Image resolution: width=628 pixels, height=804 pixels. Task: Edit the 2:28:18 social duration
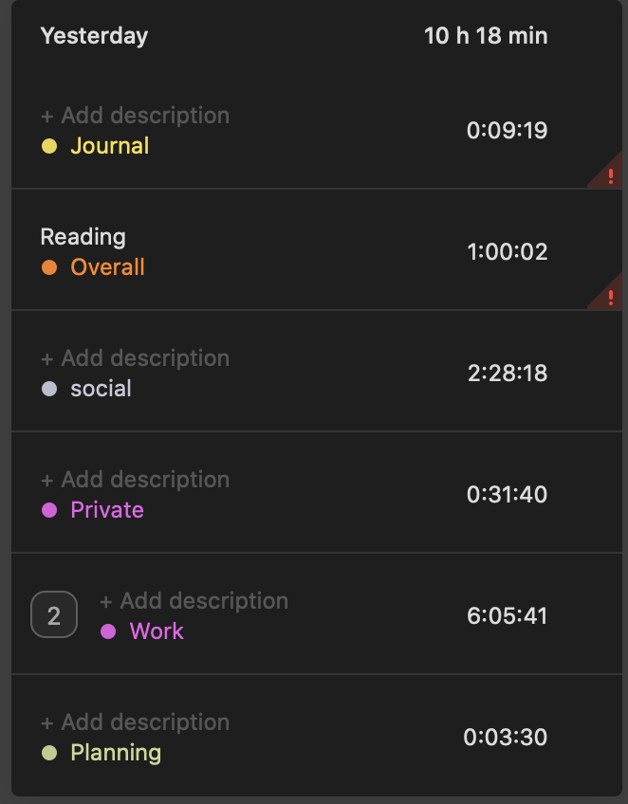[x=507, y=374]
